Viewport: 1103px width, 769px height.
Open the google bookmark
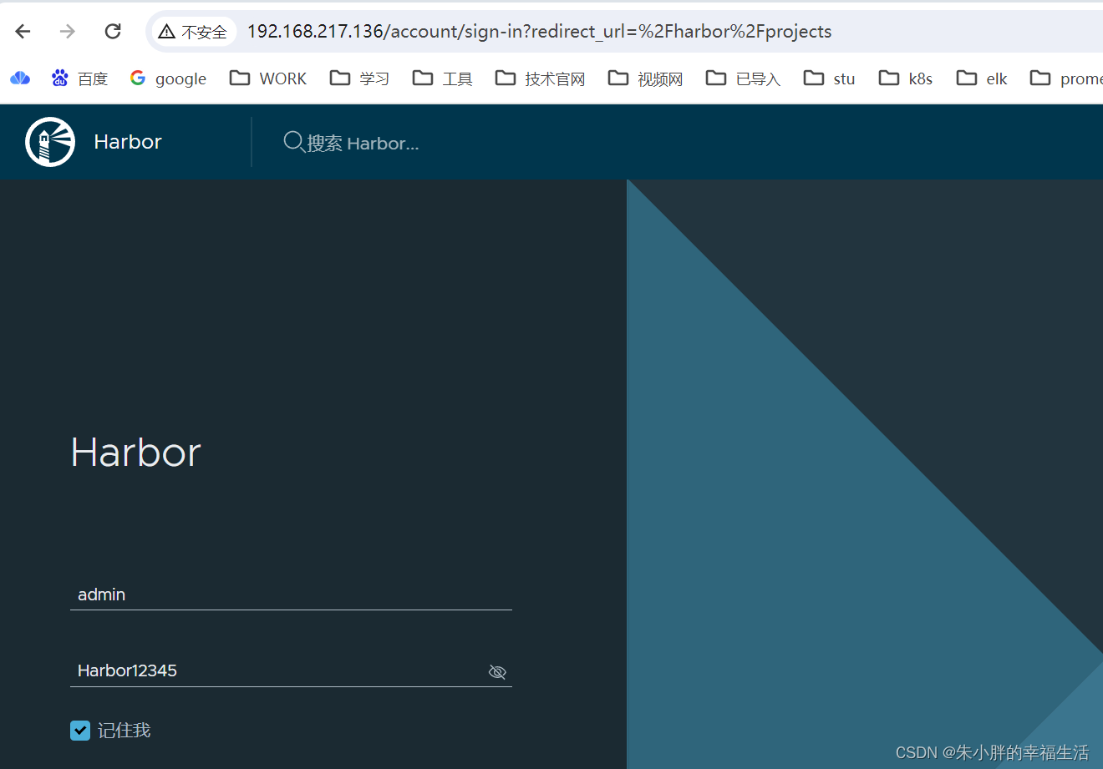pyautogui.click(x=168, y=78)
